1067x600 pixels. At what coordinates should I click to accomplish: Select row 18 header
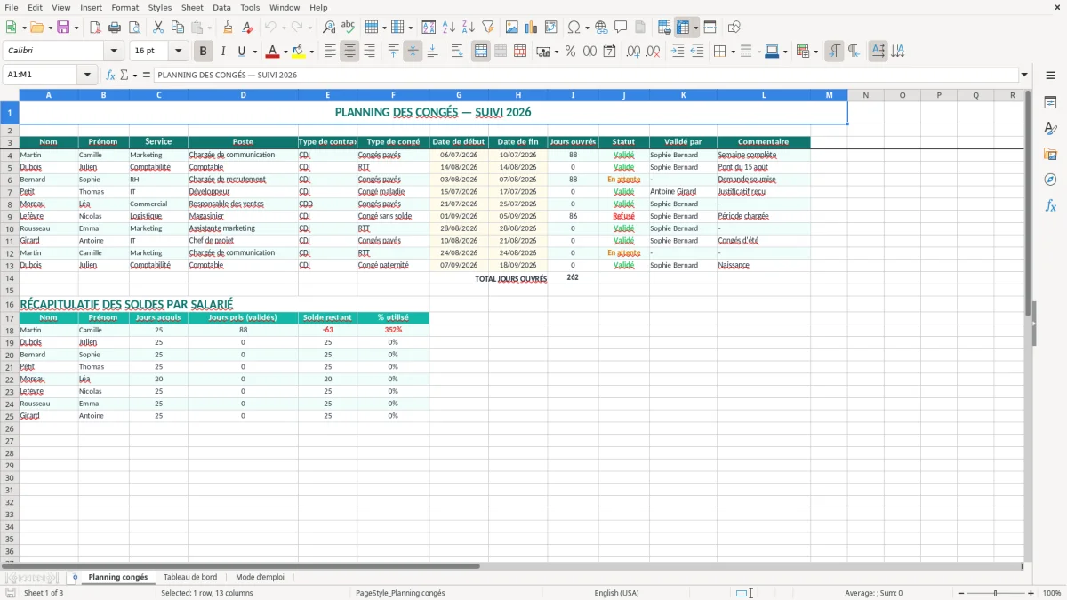click(x=10, y=330)
